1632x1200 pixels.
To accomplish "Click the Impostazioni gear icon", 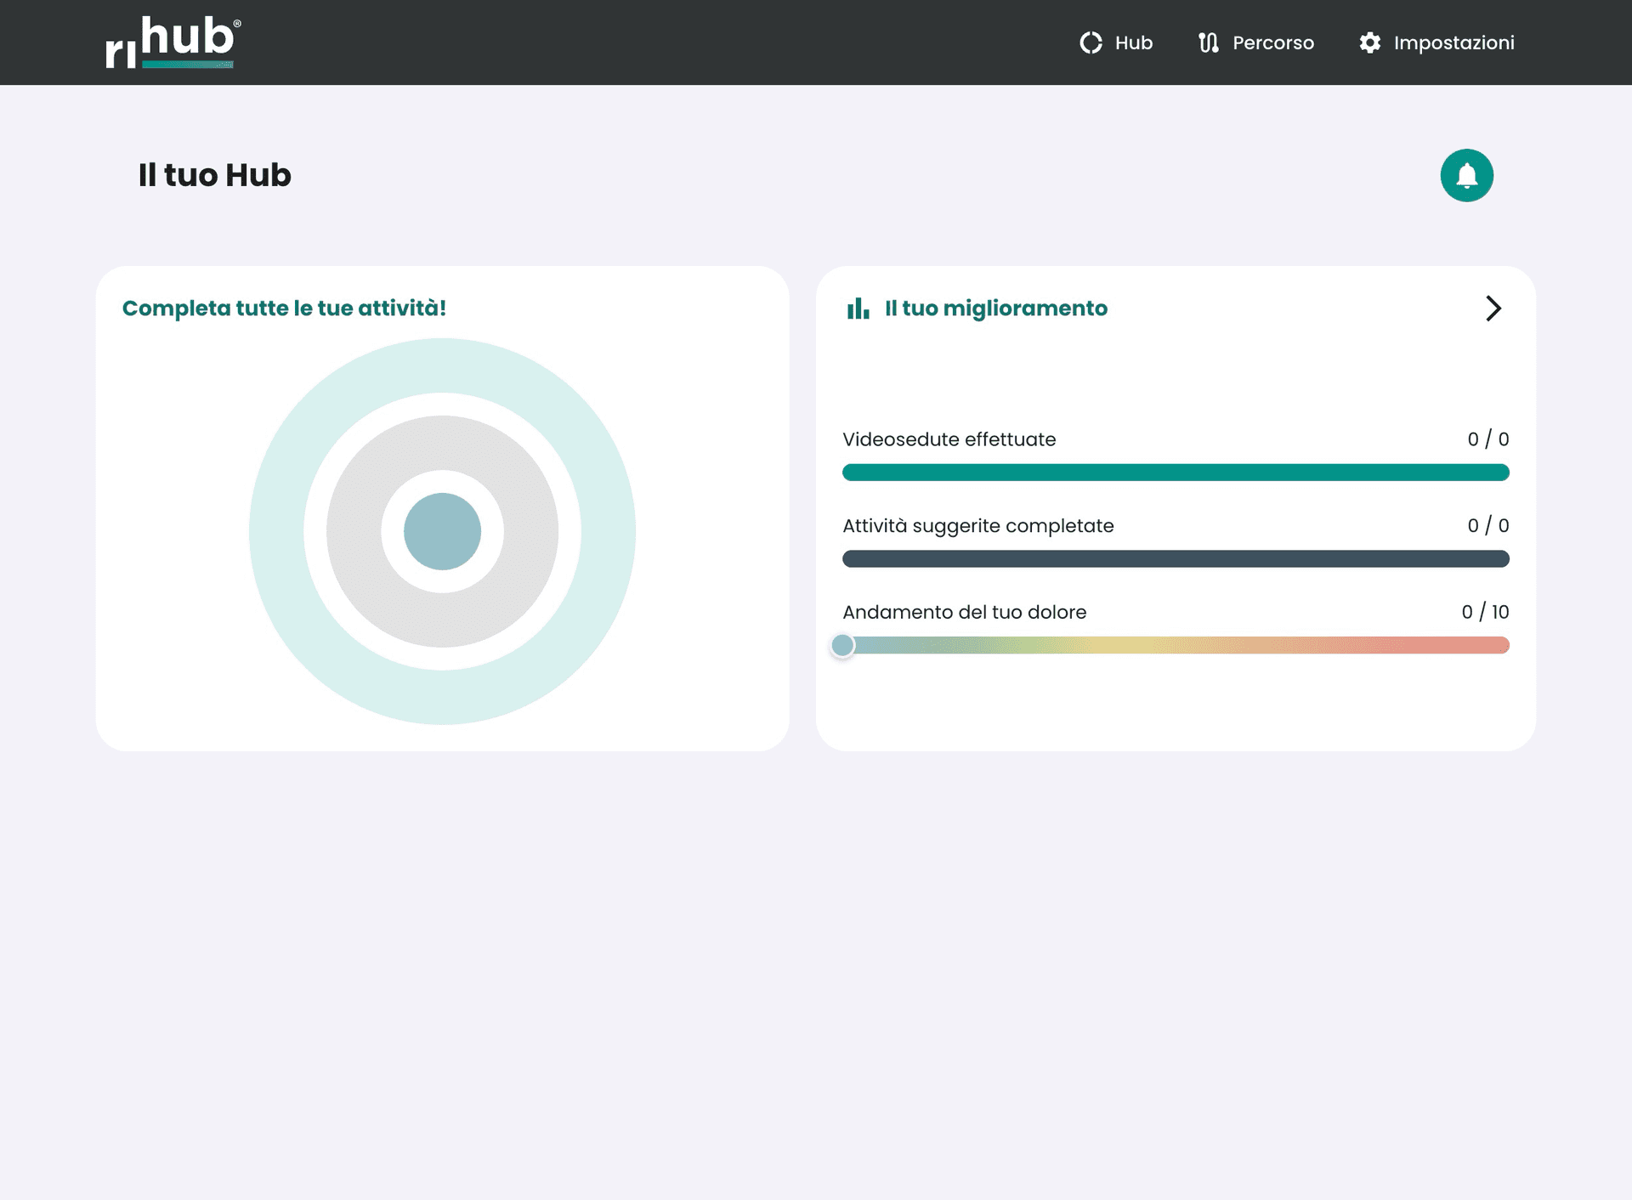I will click(x=1369, y=42).
